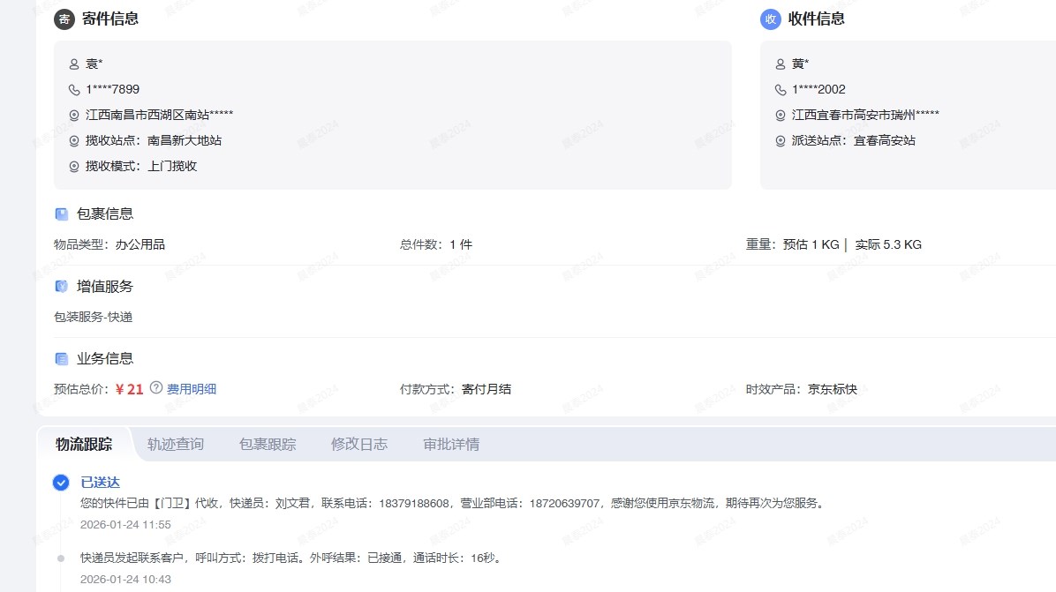This screenshot has width=1056, height=592.
Task: Select the 修改日志 tab
Action: point(359,445)
